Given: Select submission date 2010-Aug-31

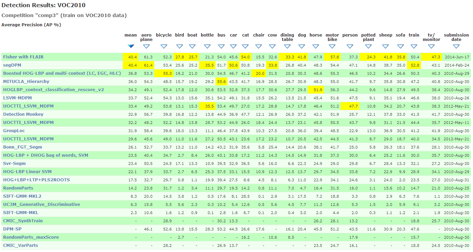Looking at the screenshot, I should 457,180.
